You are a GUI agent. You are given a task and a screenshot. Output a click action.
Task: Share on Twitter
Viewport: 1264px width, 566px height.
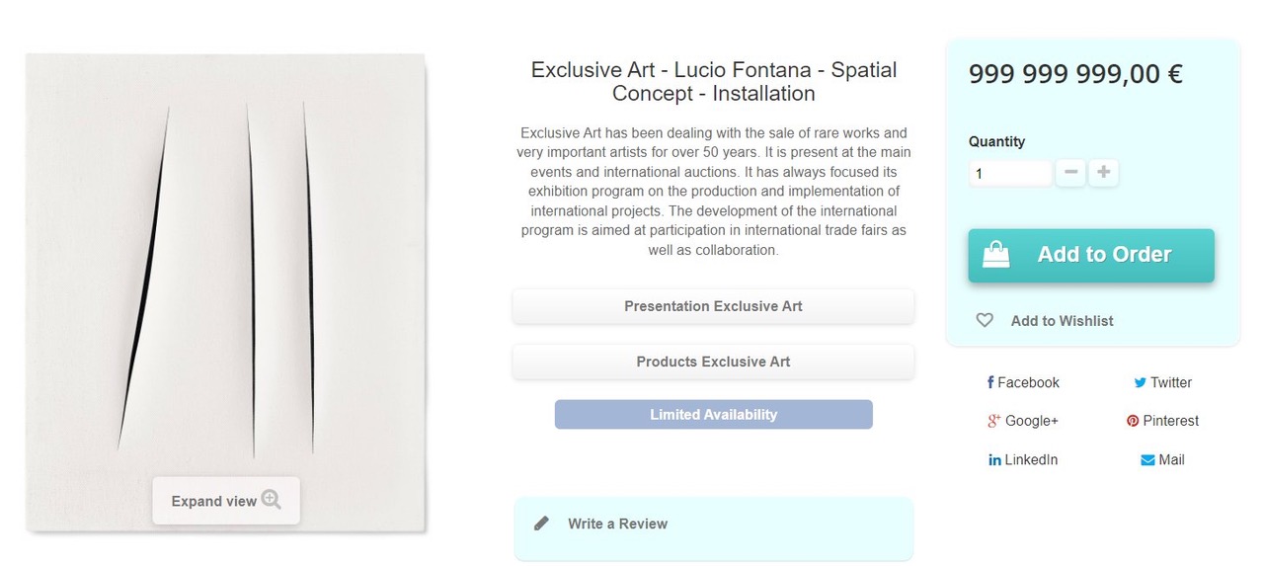pos(1162,382)
